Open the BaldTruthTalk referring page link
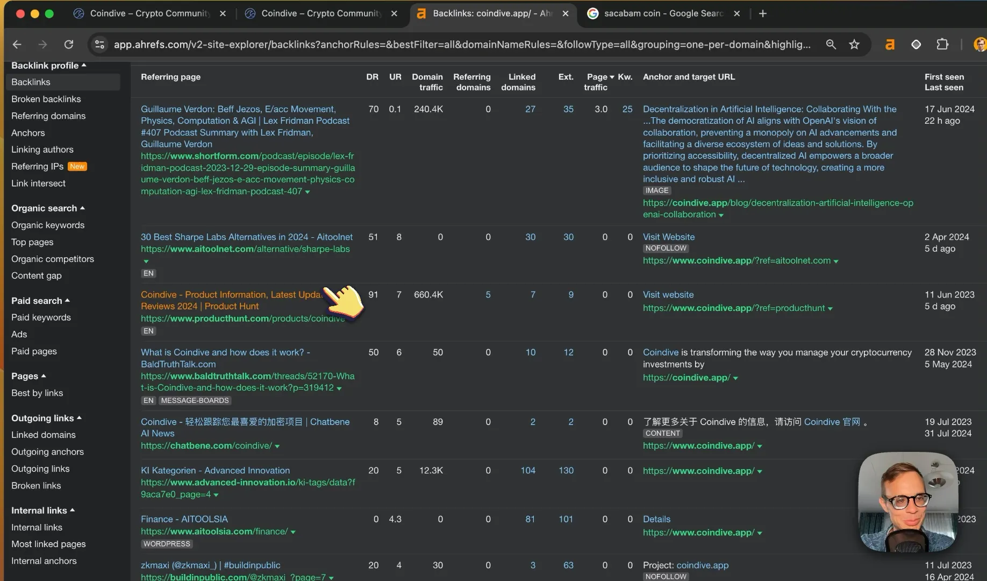Screen dimensions: 987x581 click(225, 358)
